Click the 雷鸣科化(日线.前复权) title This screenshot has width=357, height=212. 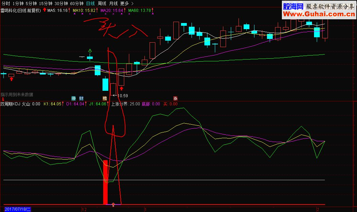pyautogui.click(x=21, y=10)
